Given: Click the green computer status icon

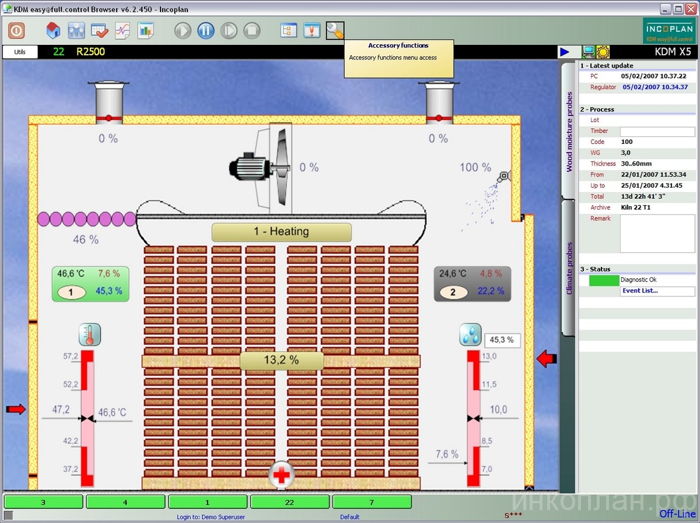Looking at the screenshot, I should pos(589,52).
